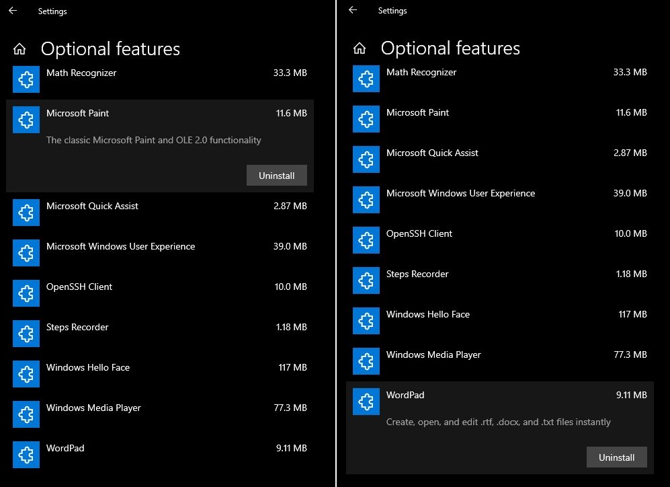Click 9.11 MB size in right window
This screenshot has width=670, height=487.
point(631,395)
